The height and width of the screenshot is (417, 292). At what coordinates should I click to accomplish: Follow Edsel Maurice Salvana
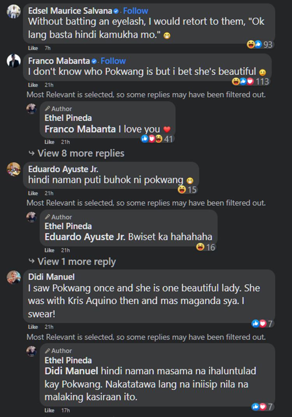point(135,11)
